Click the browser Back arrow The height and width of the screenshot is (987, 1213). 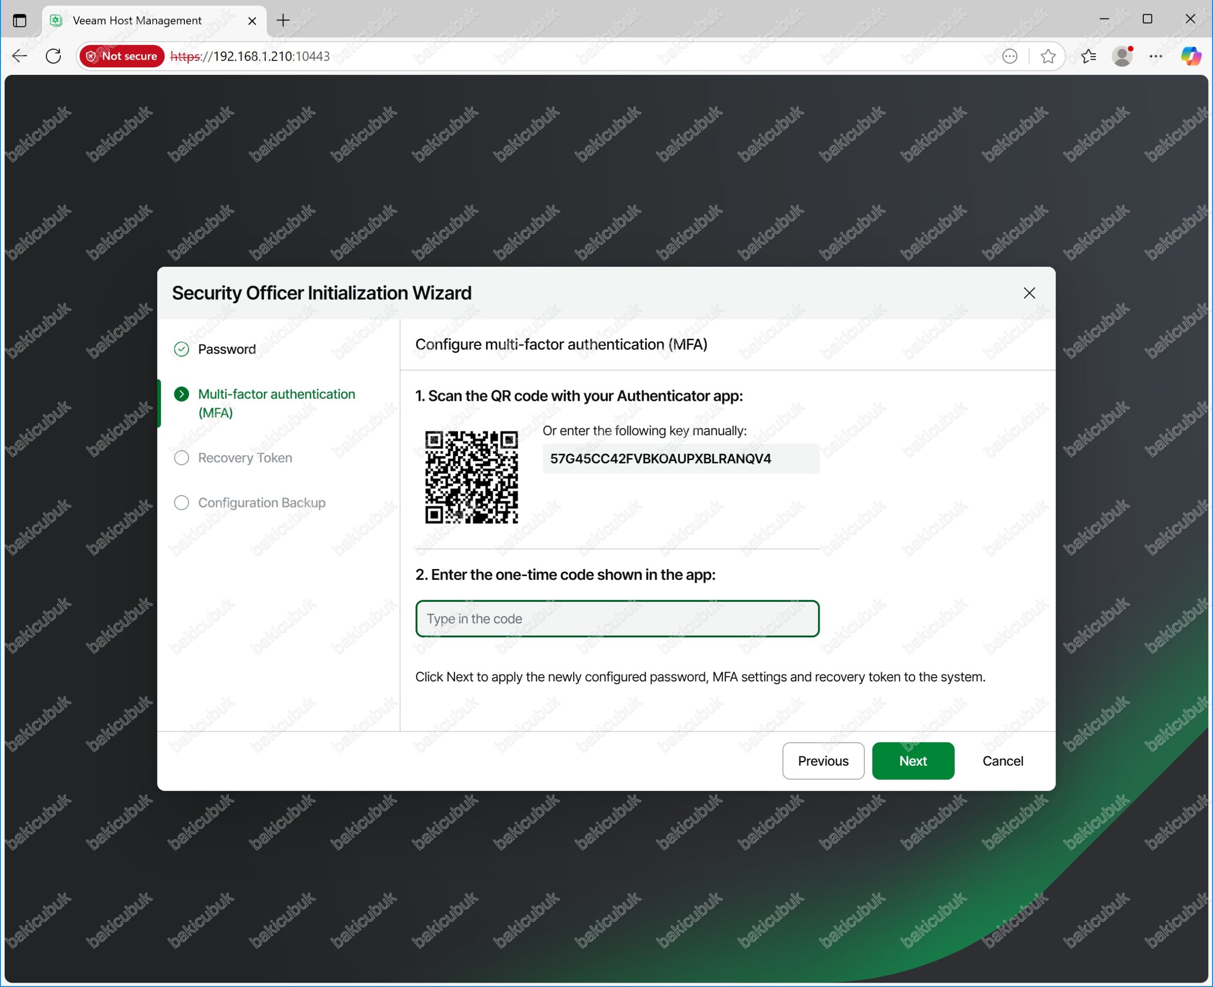pyautogui.click(x=20, y=56)
